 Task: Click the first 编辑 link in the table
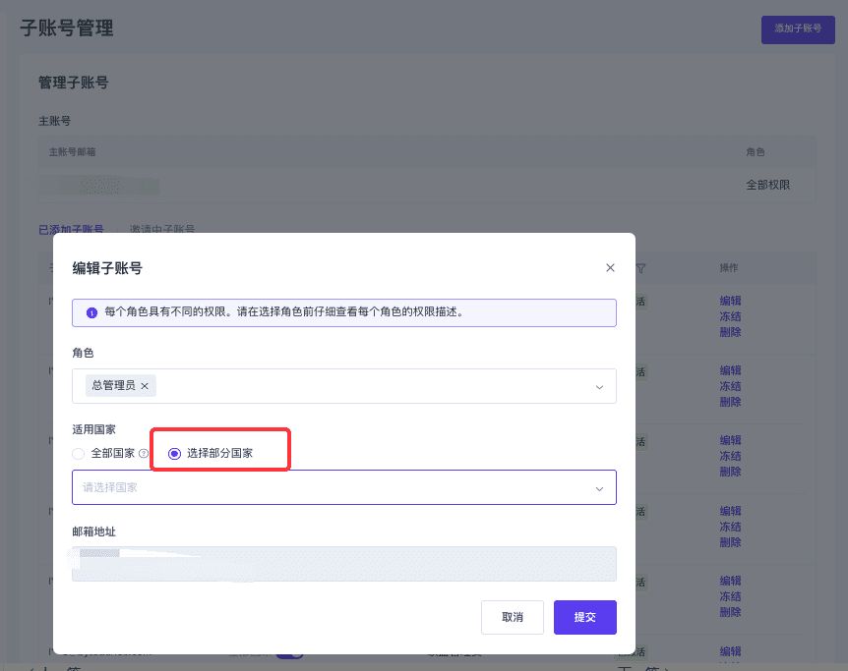[x=730, y=301]
